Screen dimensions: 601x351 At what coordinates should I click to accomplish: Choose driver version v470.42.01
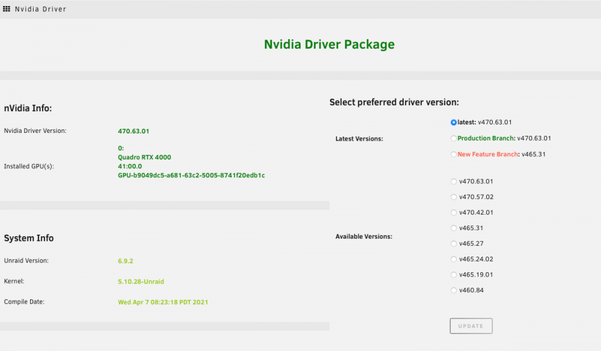click(453, 213)
